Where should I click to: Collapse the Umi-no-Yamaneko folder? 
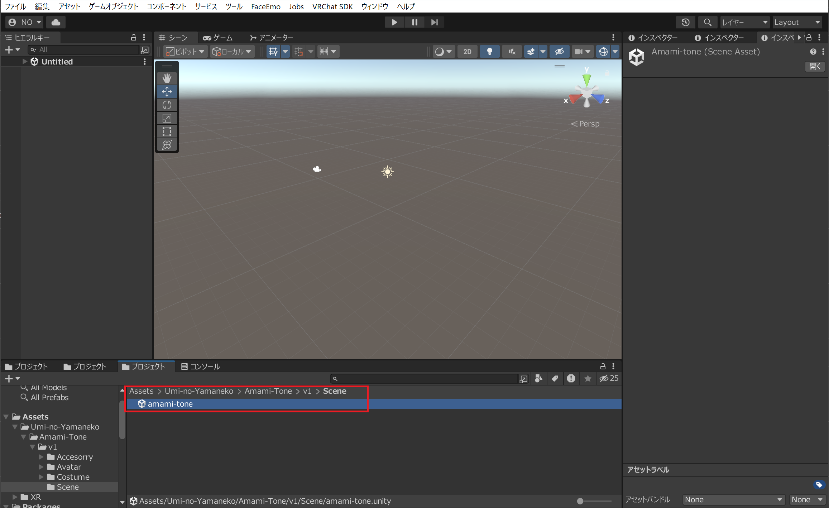click(x=15, y=427)
